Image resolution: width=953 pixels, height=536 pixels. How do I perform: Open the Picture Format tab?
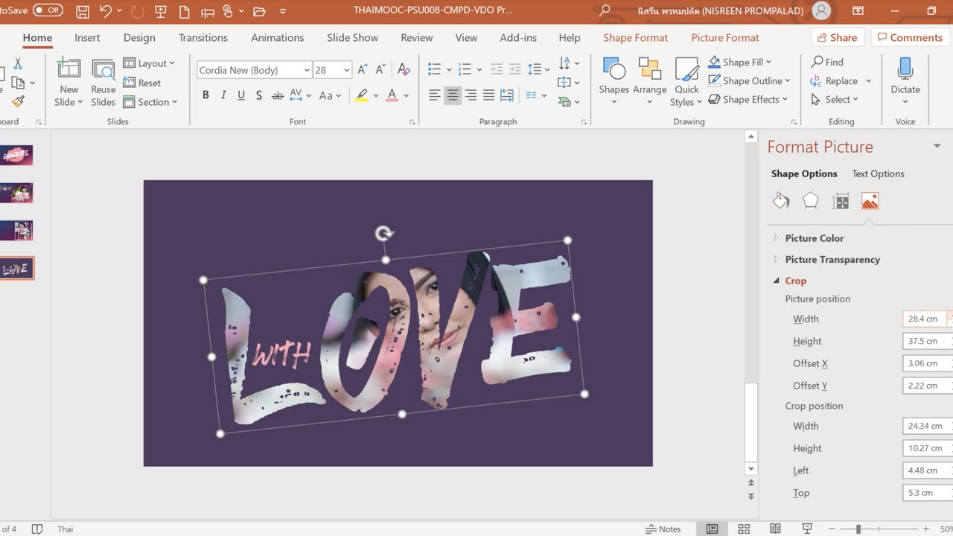(725, 38)
